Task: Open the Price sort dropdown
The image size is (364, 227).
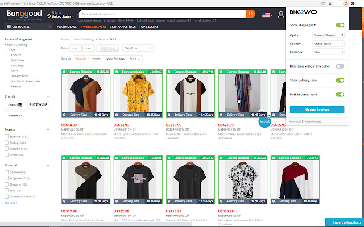Action: (x=135, y=58)
